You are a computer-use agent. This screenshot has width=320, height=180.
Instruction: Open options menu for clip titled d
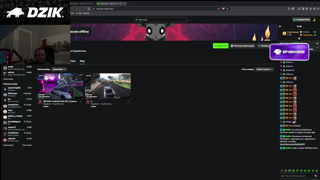click(x=128, y=101)
